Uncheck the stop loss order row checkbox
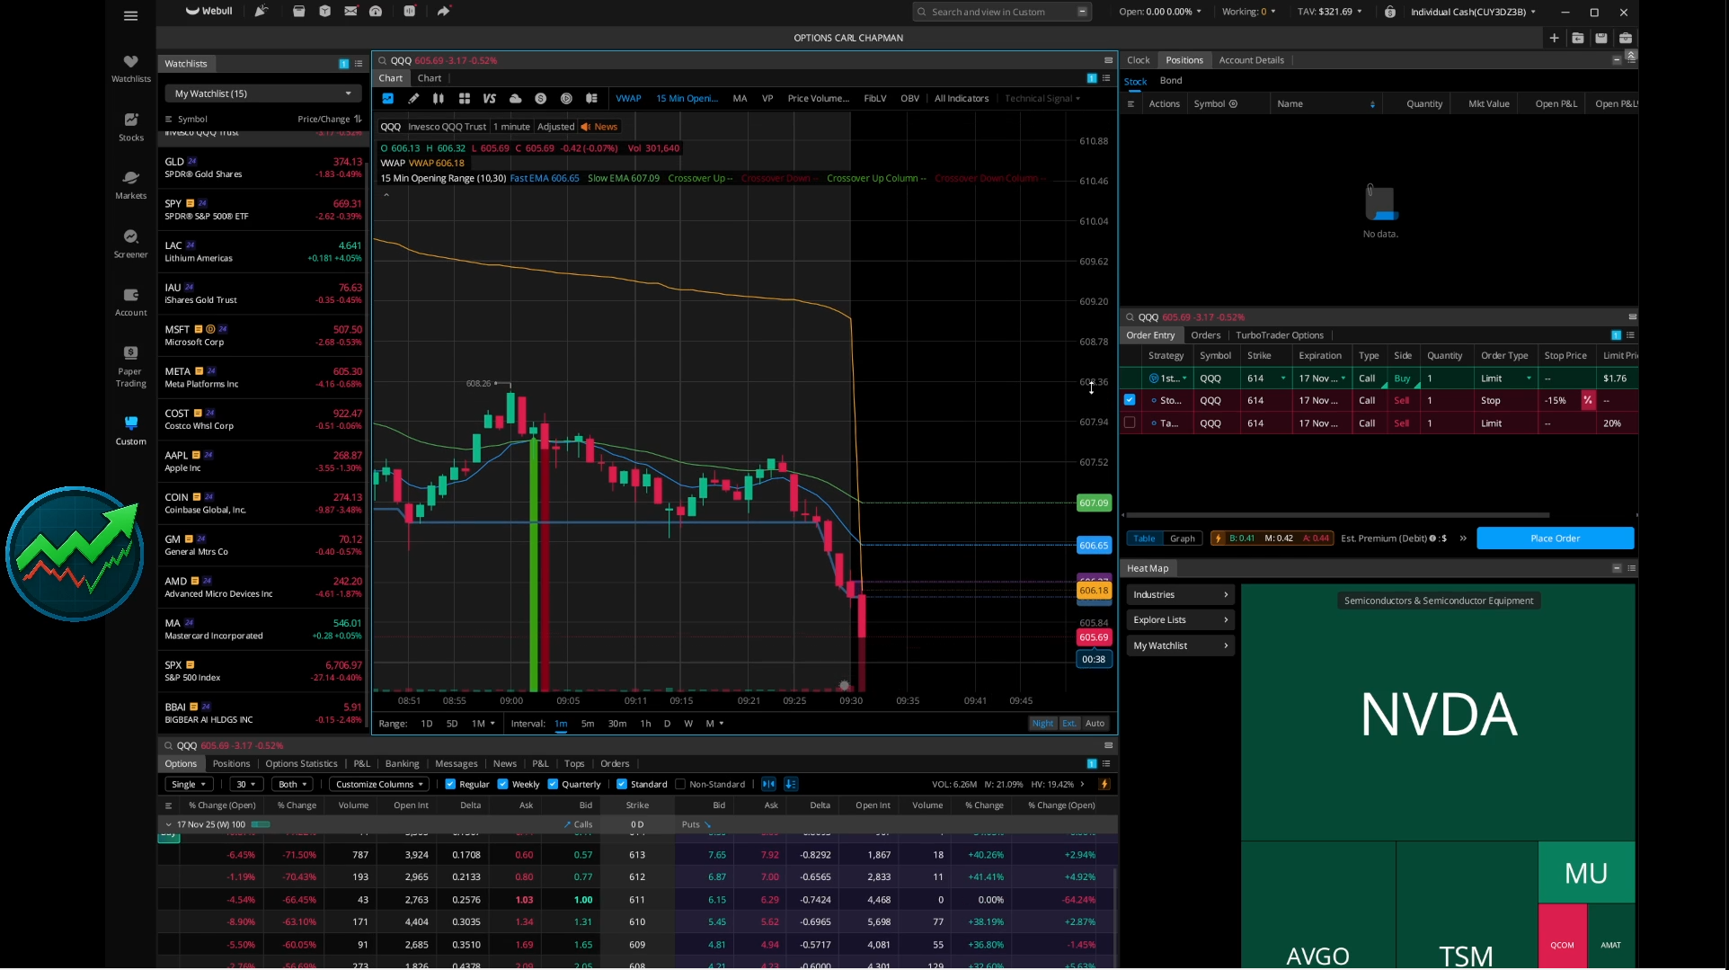 point(1130,400)
